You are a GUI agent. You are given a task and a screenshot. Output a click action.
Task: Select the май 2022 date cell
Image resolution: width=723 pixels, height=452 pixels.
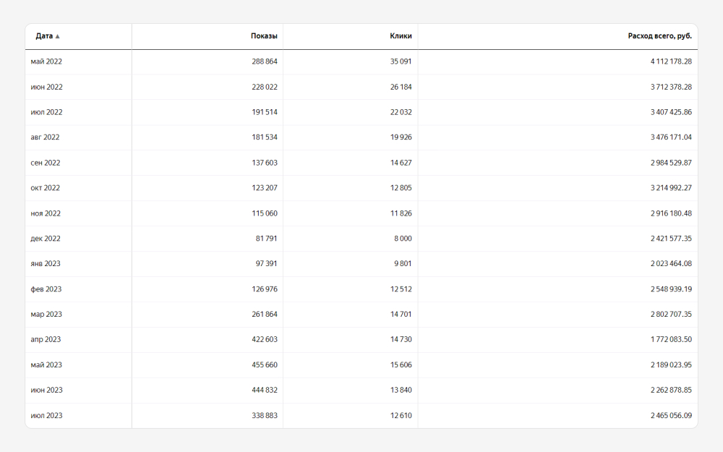pos(46,61)
